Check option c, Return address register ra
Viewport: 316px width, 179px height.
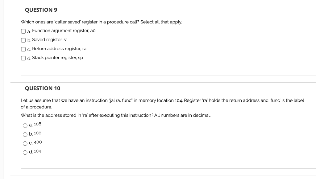[23, 49]
